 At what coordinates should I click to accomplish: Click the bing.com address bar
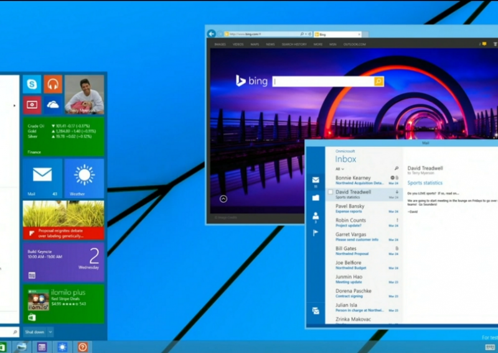coord(261,34)
